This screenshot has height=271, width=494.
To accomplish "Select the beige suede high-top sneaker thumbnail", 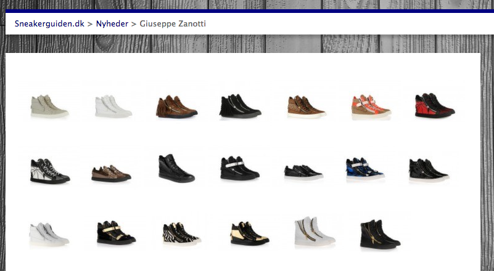I will coord(49,107).
